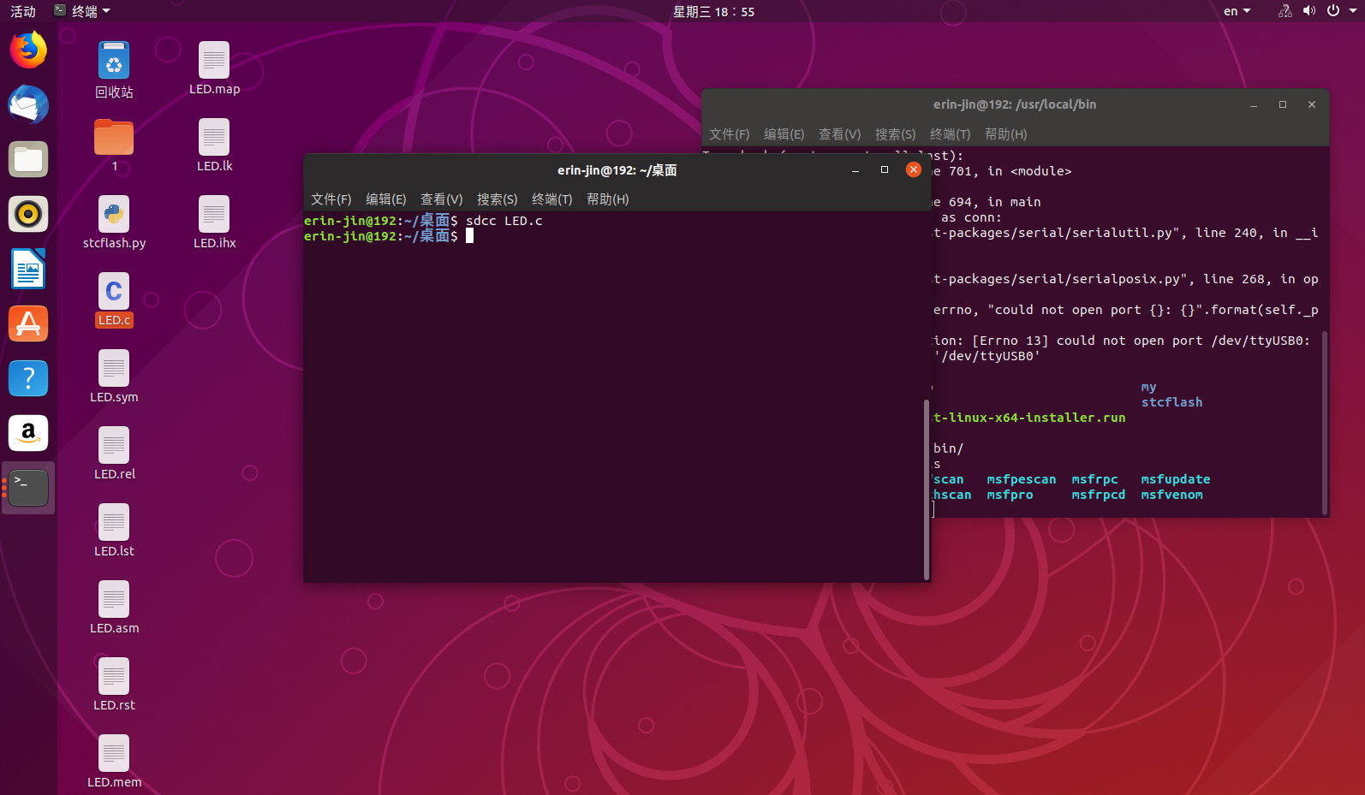Open 终端(T) menu in the front terminal
This screenshot has height=795, width=1365.
551,199
